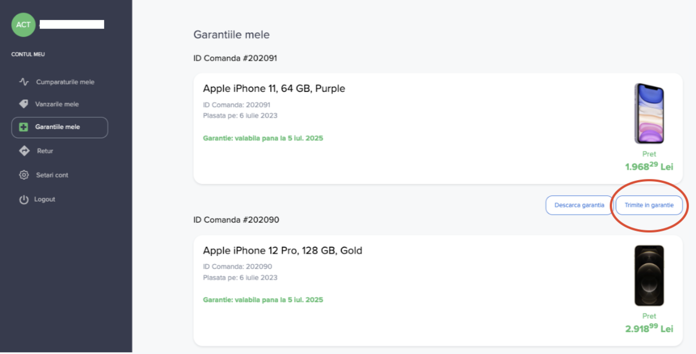Click the Logout text label
Image resolution: width=696 pixels, height=354 pixels.
point(44,199)
